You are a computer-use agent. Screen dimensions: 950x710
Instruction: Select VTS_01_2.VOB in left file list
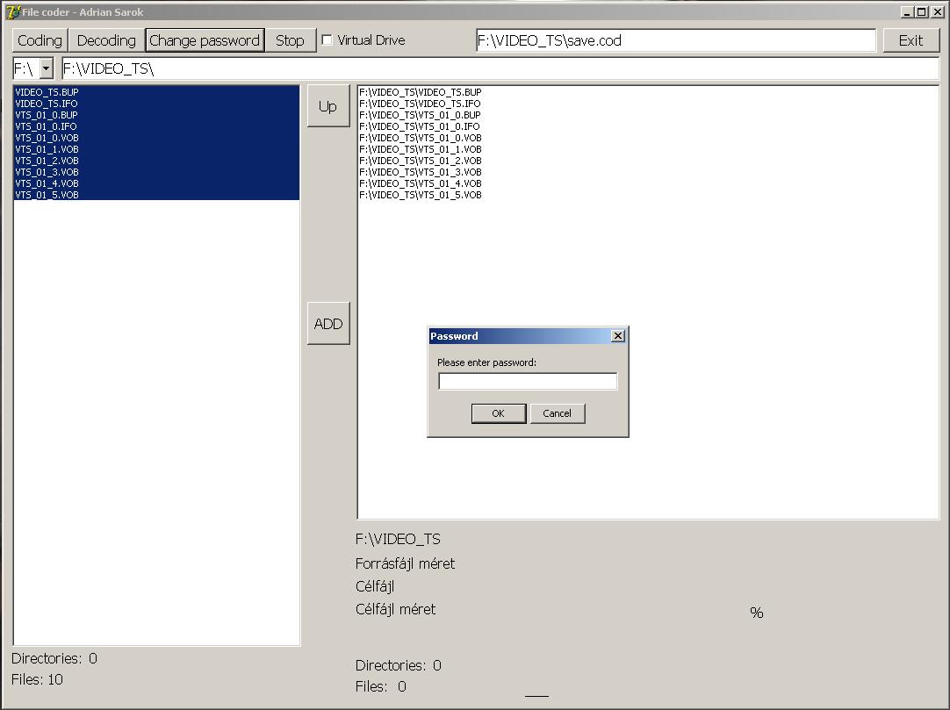click(156, 161)
